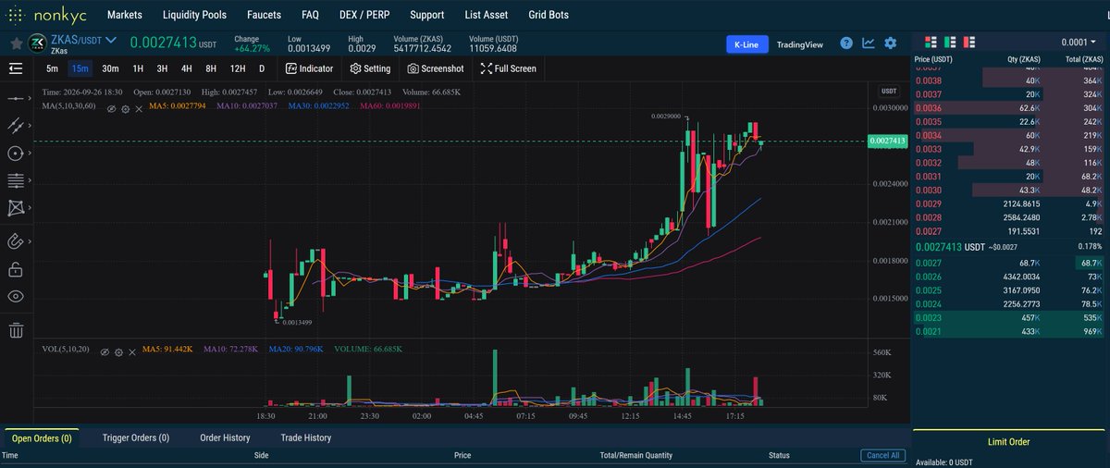Select the 15m timeframe
The height and width of the screenshot is (468, 1110).
(80, 68)
